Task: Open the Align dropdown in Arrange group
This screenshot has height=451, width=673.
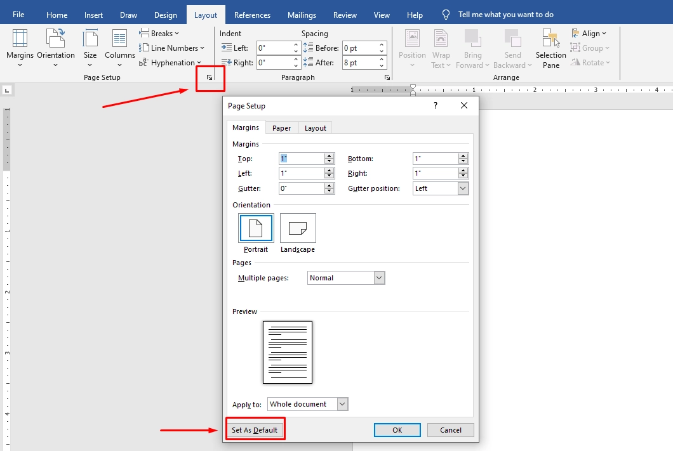Action: 589,33
